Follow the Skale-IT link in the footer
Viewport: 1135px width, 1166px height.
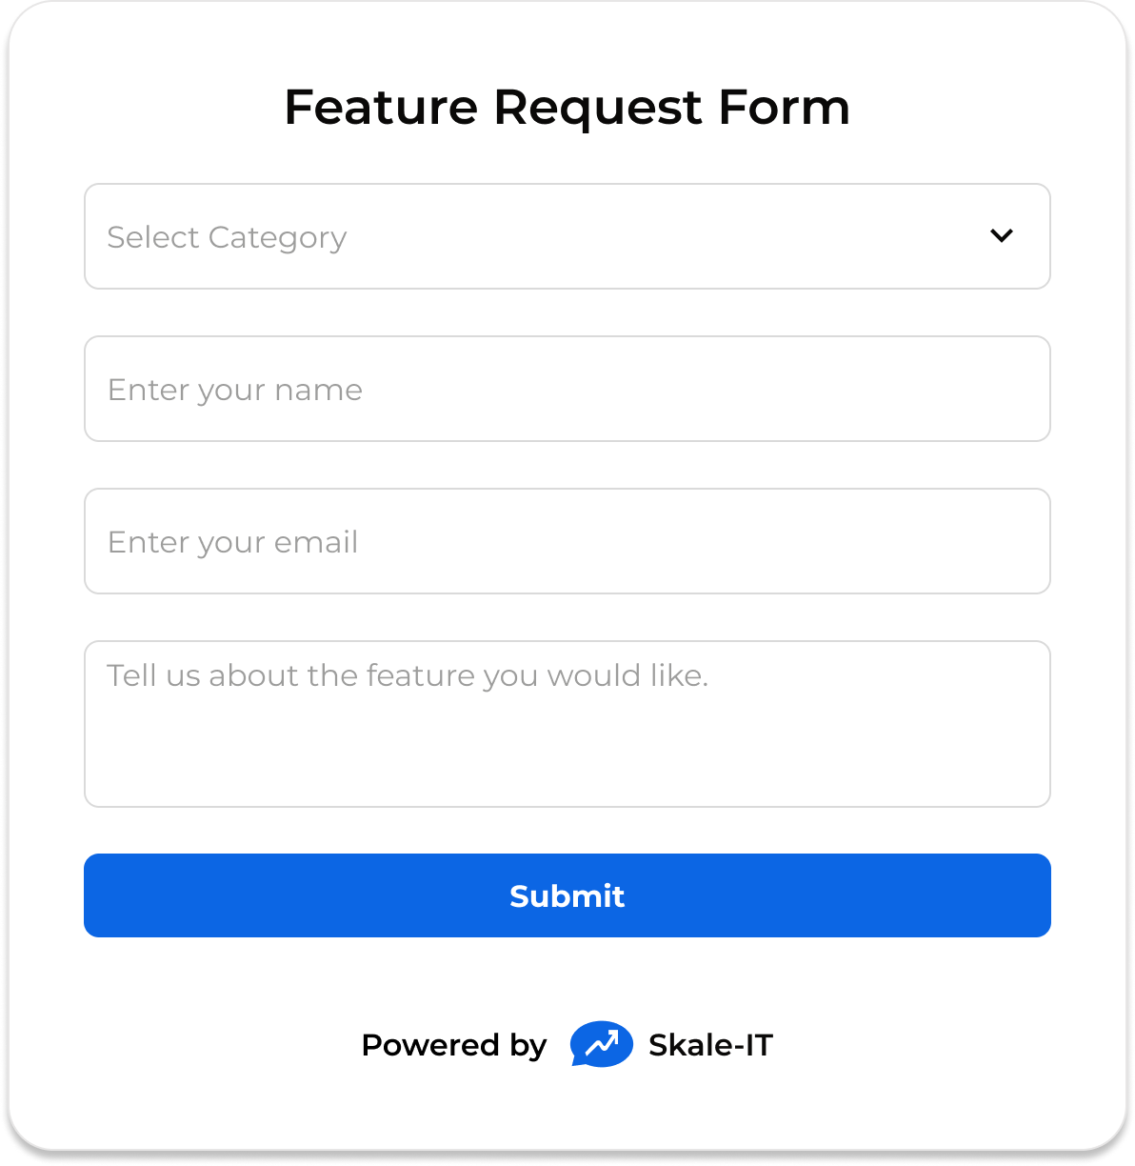point(710,1045)
